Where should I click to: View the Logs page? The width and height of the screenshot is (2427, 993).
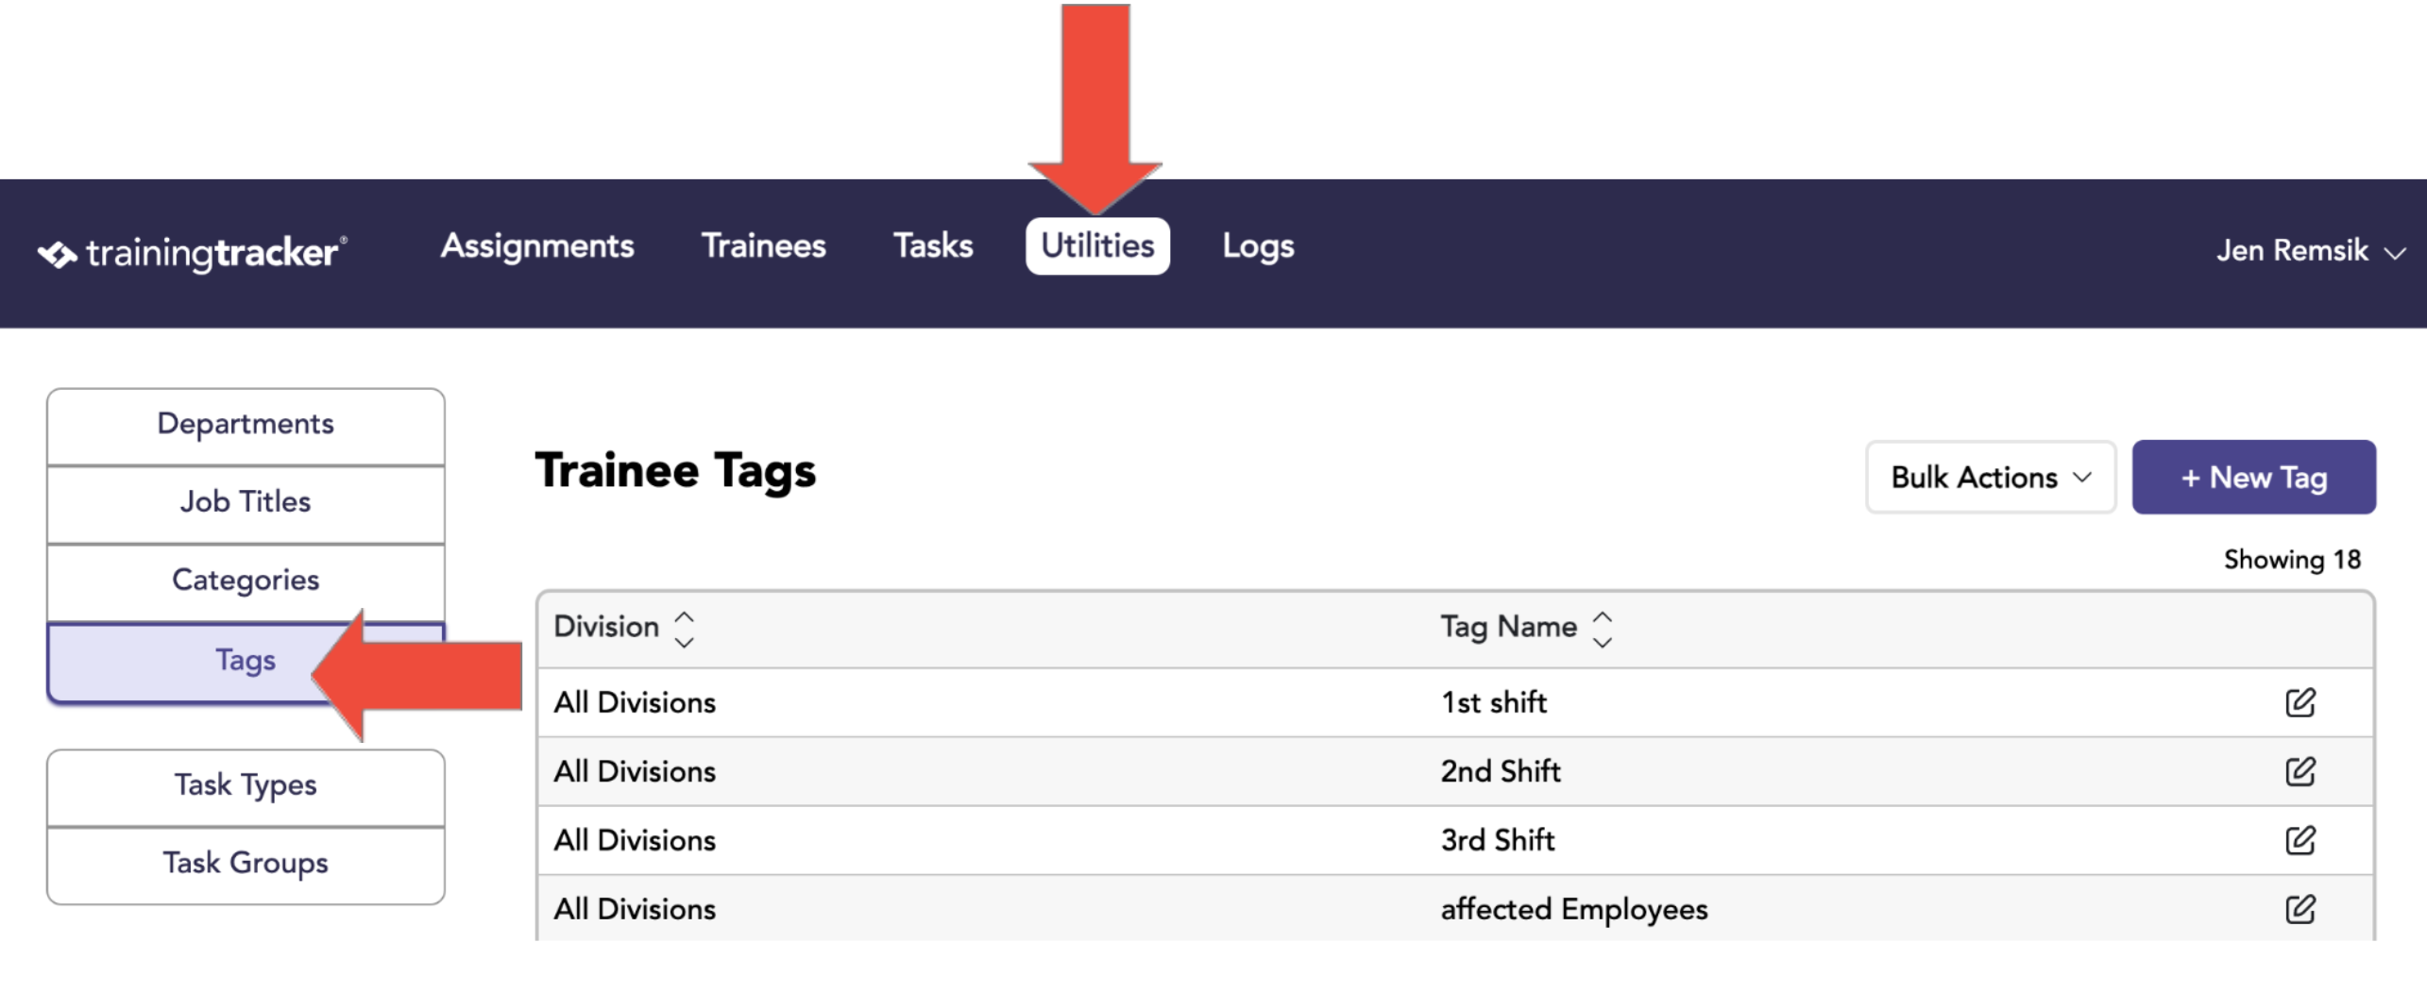pyautogui.click(x=1258, y=246)
